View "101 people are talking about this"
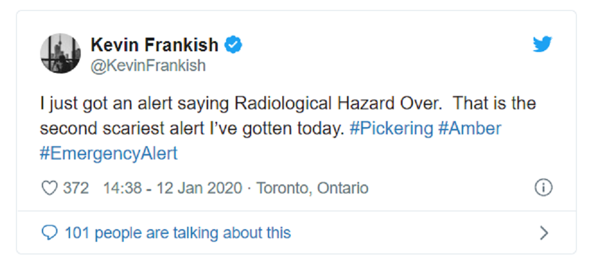 tap(177, 232)
